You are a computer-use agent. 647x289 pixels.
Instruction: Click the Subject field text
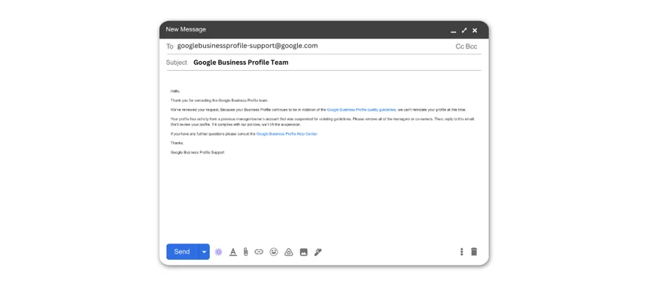(241, 62)
